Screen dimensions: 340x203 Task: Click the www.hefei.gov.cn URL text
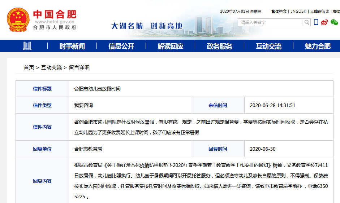pyautogui.click(x=55, y=22)
